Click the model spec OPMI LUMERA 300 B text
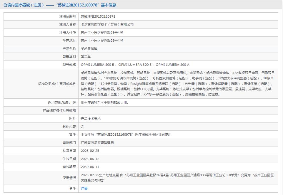Screen dimensions: 283x195 click(97, 65)
